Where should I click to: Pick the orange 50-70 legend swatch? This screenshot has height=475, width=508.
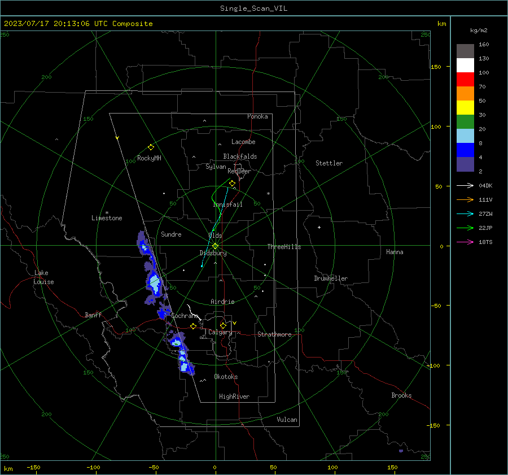[465, 94]
